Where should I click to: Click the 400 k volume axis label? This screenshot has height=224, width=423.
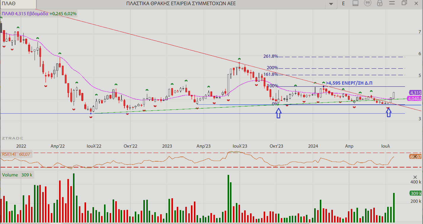click(416, 182)
